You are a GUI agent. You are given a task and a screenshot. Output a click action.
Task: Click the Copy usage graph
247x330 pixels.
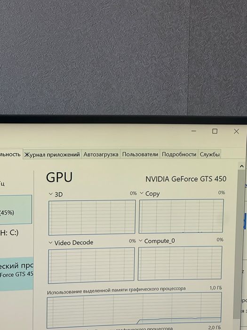tap(181, 216)
